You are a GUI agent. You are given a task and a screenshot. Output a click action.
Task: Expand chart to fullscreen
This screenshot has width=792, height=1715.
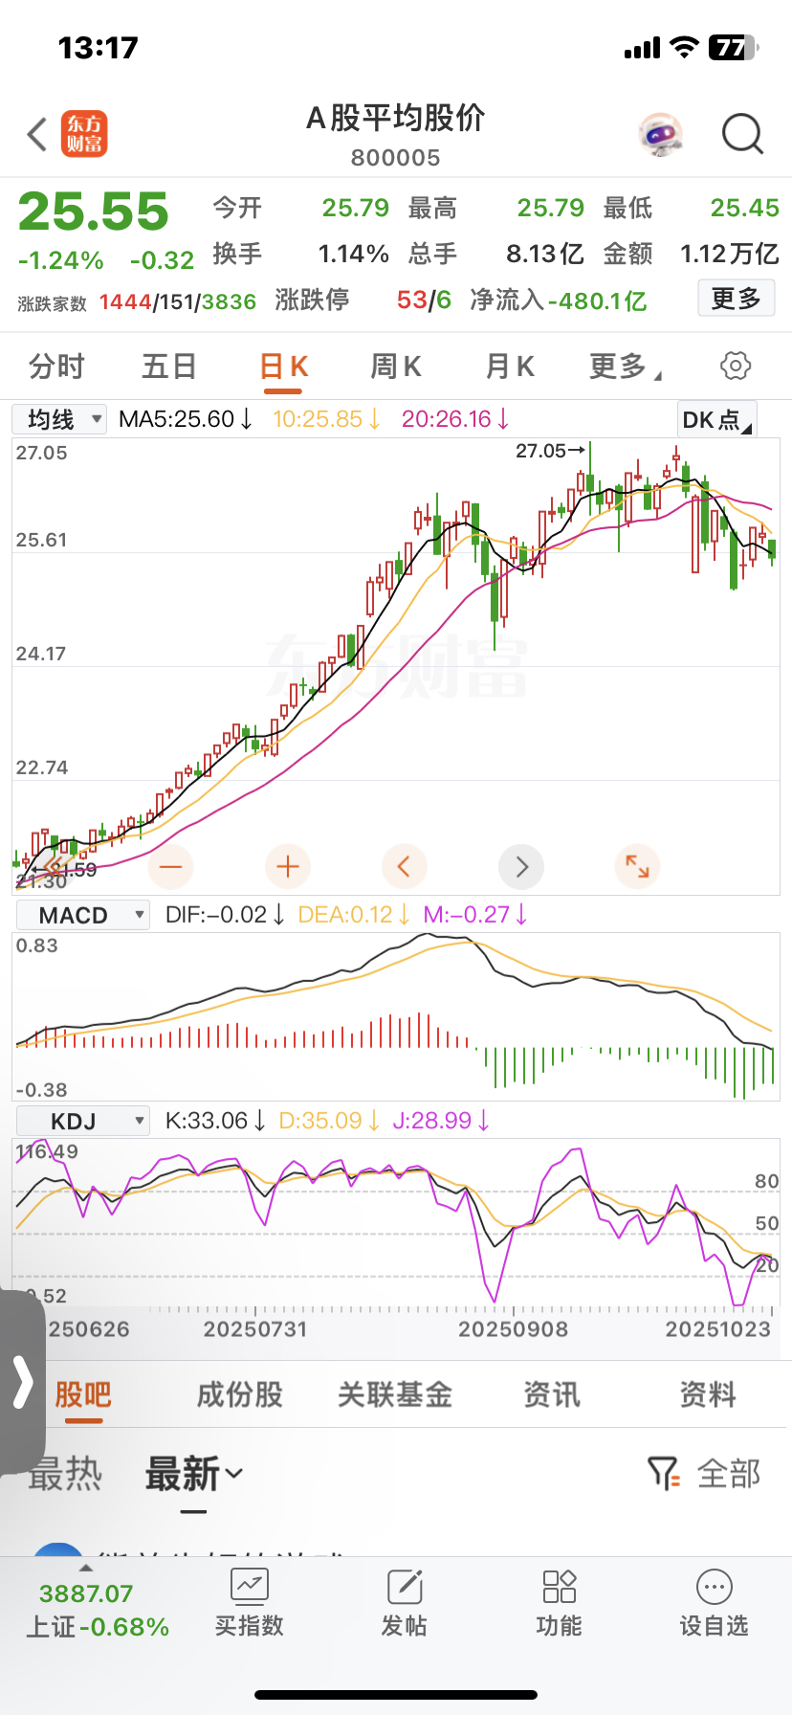(637, 867)
